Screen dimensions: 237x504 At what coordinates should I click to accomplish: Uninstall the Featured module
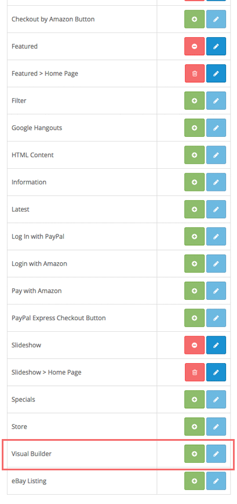[194, 46]
